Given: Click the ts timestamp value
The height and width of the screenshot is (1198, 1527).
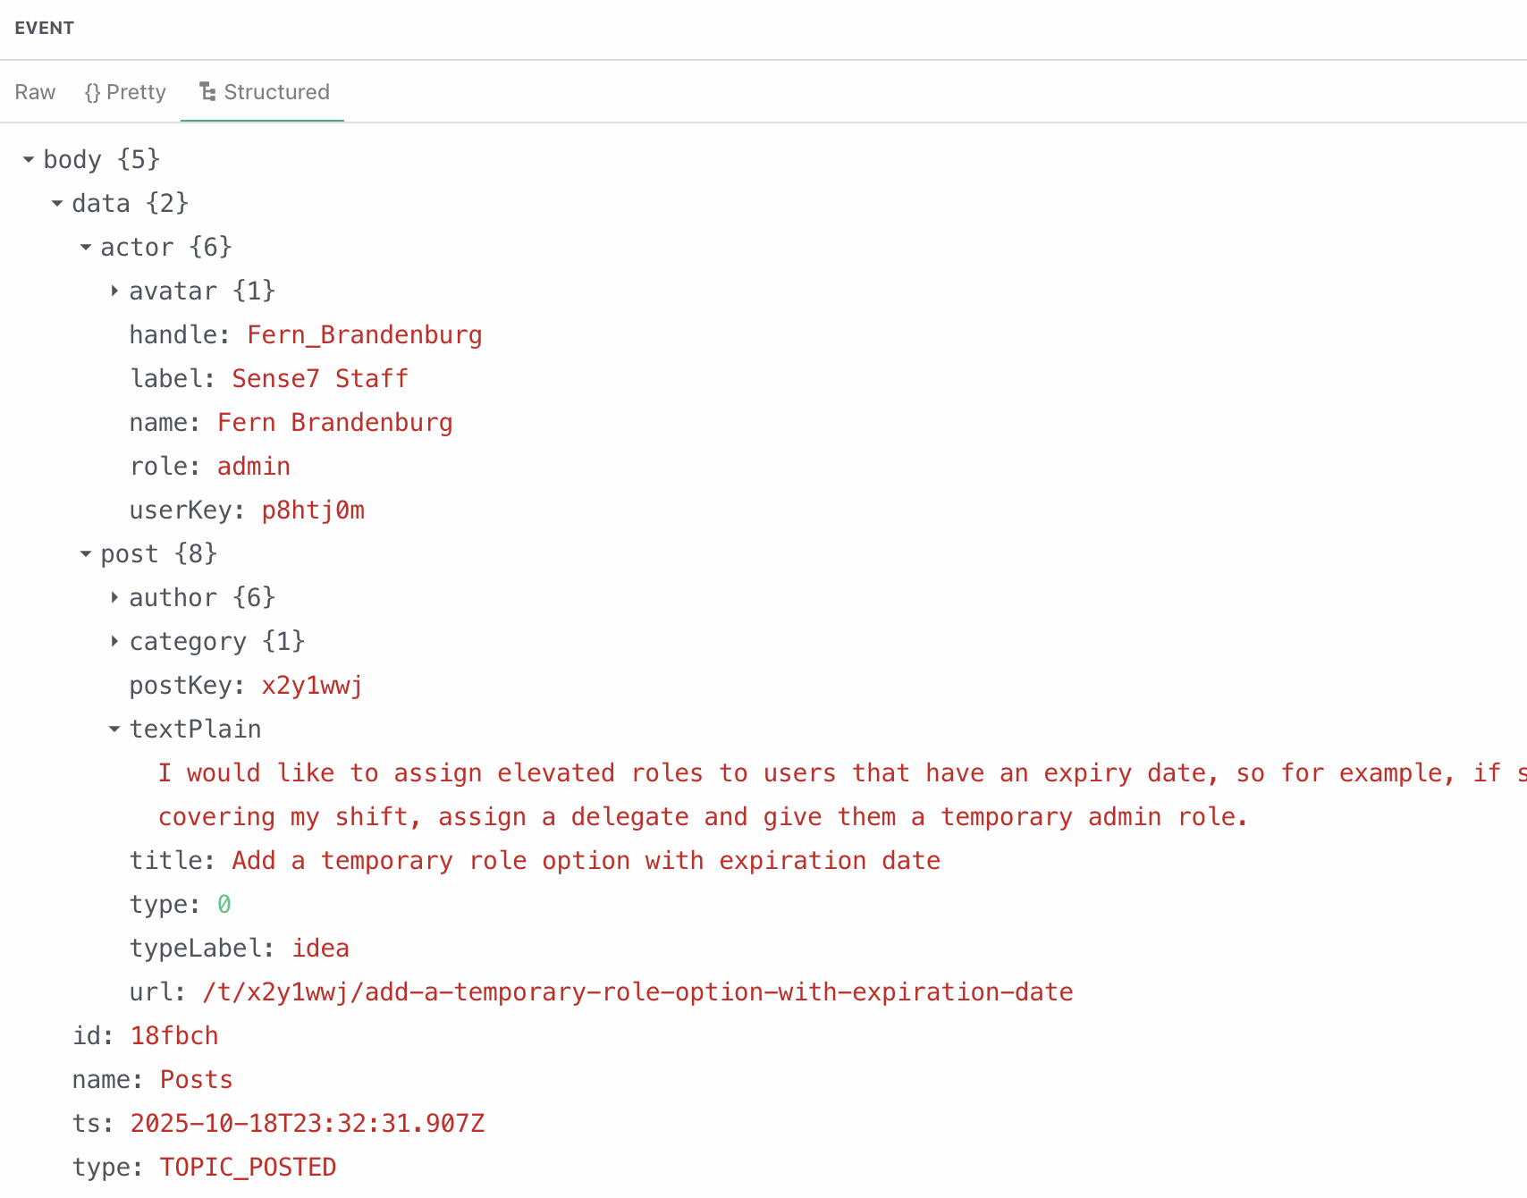Looking at the screenshot, I should pos(308,1124).
